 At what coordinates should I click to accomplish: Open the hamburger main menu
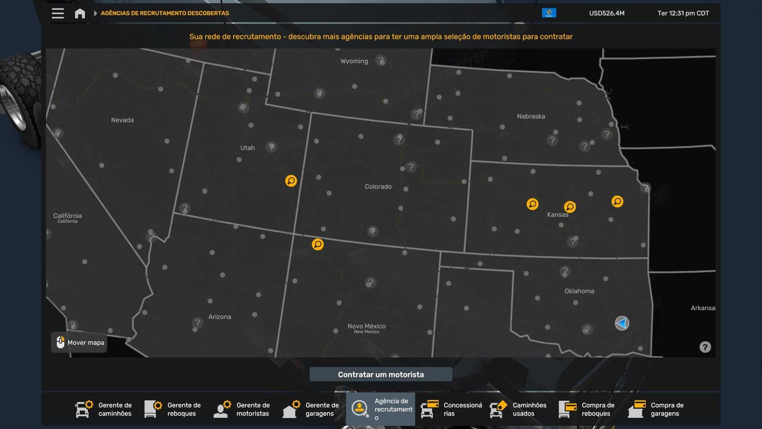pos(58,13)
